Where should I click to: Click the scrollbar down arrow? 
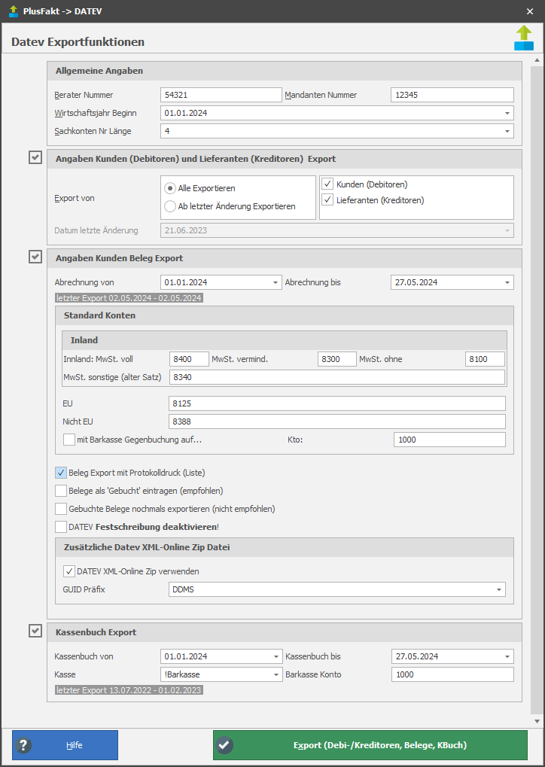pyautogui.click(x=537, y=721)
